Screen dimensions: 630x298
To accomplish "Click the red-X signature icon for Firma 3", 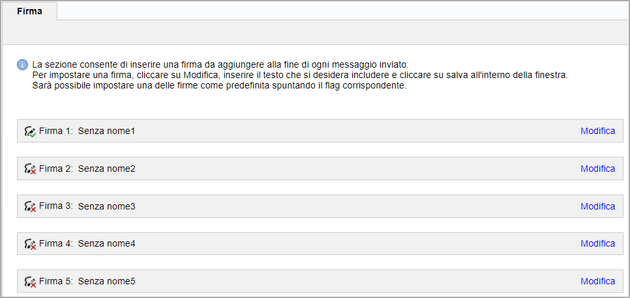I will 30,206.
